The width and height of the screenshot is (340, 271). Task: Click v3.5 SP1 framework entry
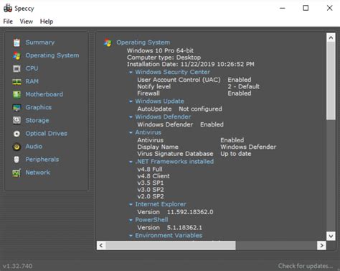pyautogui.click(x=151, y=183)
